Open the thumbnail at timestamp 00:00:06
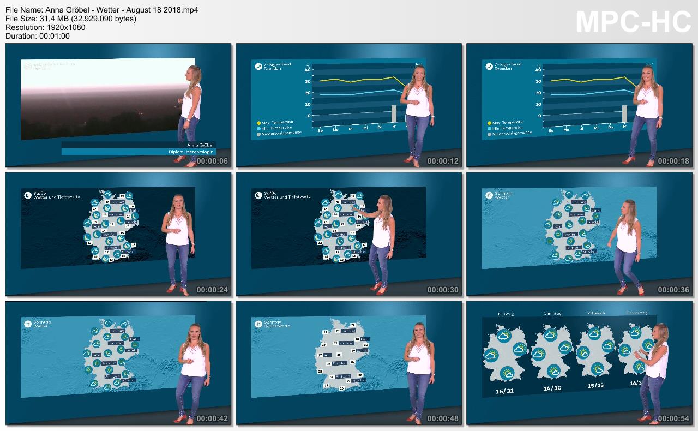Image resolution: width=698 pixels, height=431 pixels. pyautogui.click(x=118, y=105)
